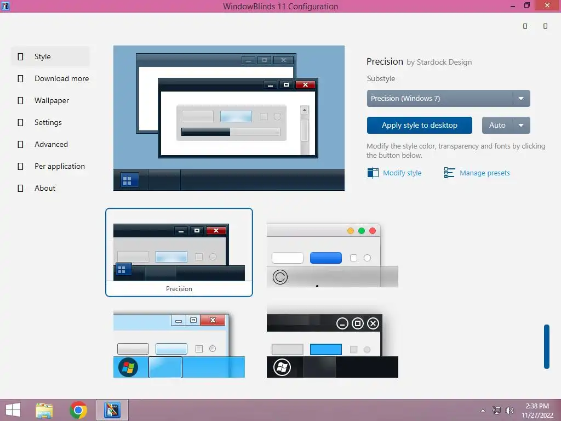Select the macOS-like style with colored dots
This screenshot has height=421, width=561.
pos(333,255)
